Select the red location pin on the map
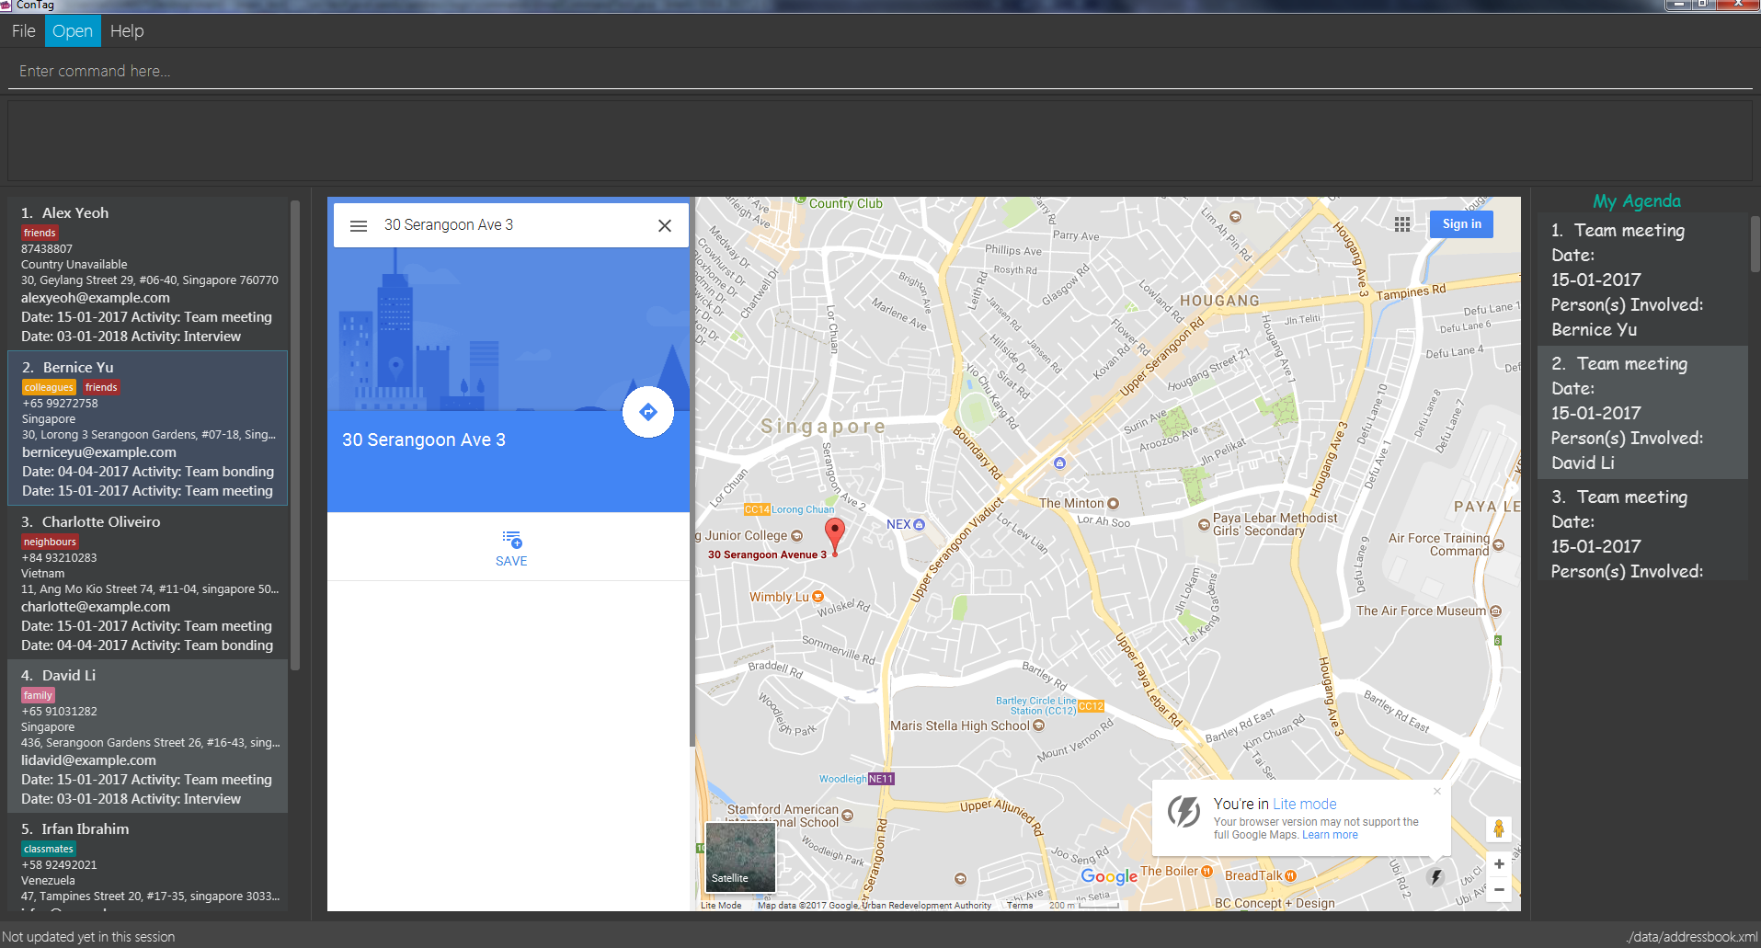The width and height of the screenshot is (1761, 948). [x=834, y=535]
